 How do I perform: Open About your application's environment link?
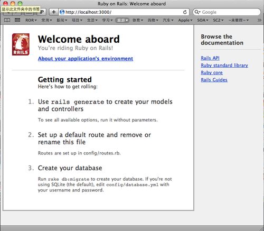pos(86,59)
